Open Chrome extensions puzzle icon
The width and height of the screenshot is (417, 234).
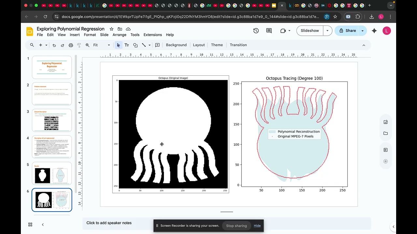[x=358, y=17]
